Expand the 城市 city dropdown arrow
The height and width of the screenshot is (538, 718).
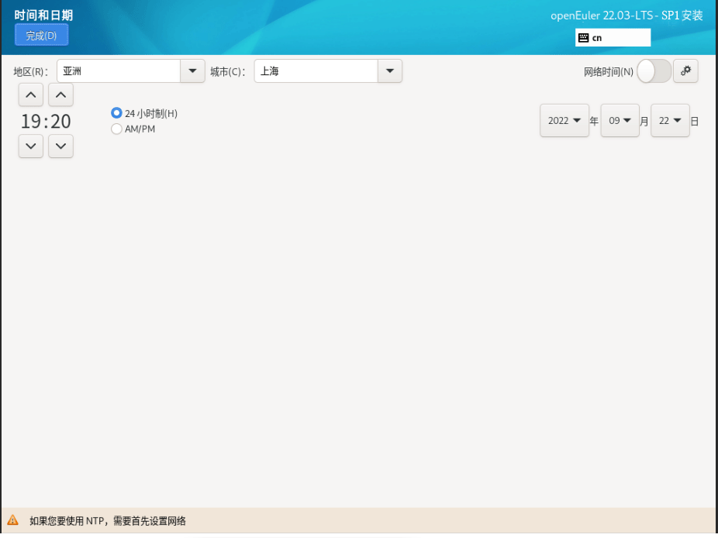(x=389, y=71)
